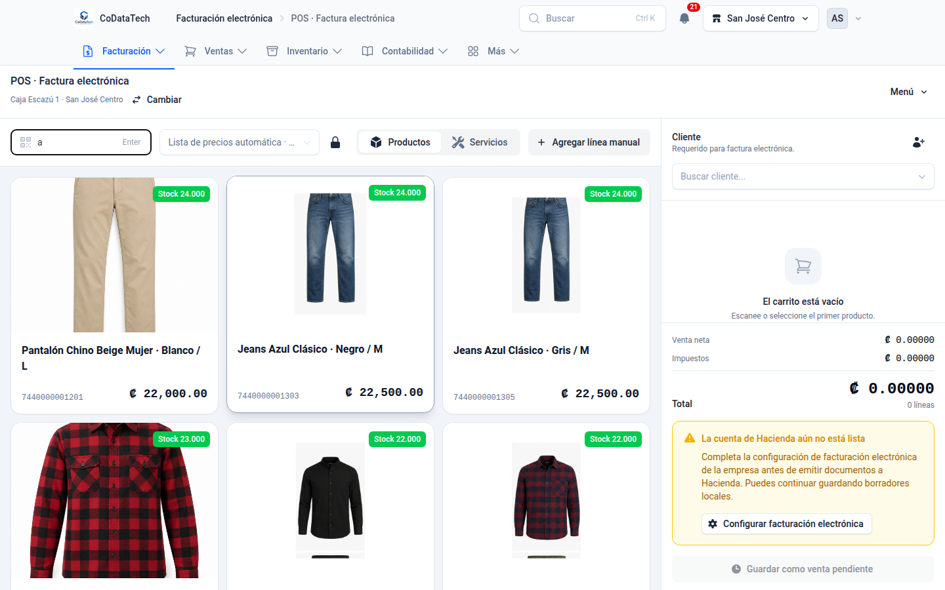
Task: Expand the user account chevron
Action: click(858, 18)
